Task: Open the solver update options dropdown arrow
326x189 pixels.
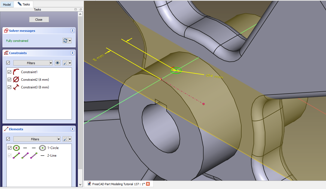Action: coord(70,41)
